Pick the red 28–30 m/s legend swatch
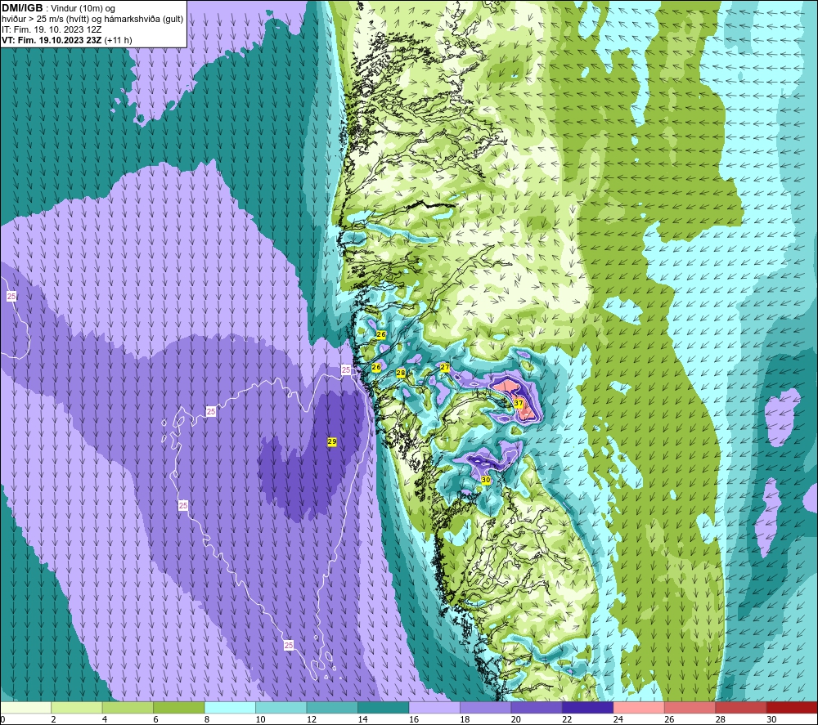This screenshot has width=818, height=725. click(741, 708)
